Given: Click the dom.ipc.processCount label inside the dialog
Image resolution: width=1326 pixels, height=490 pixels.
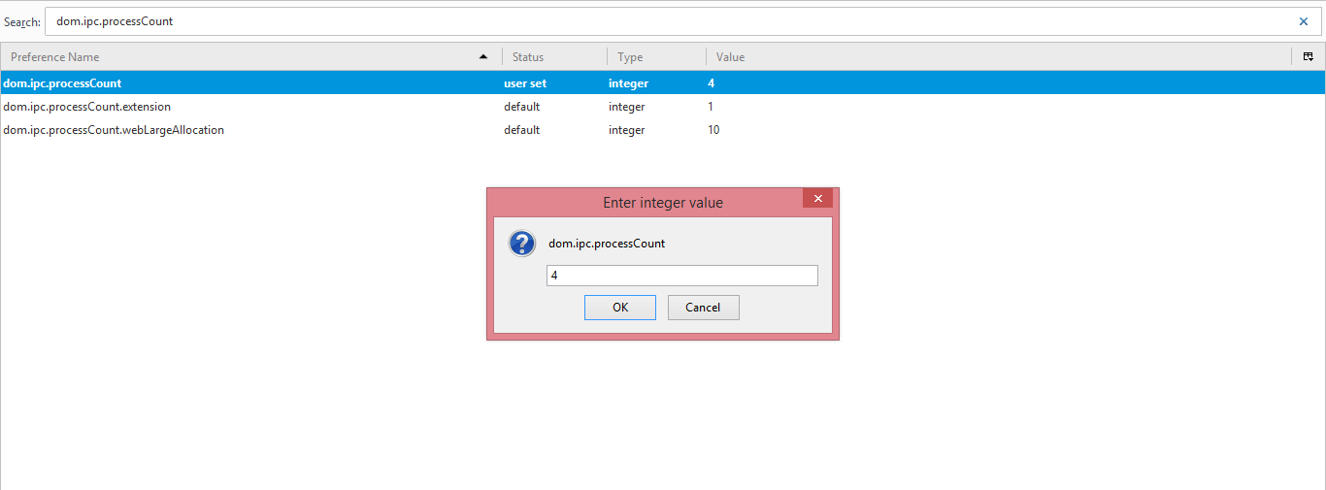Looking at the screenshot, I should (x=607, y=244).
